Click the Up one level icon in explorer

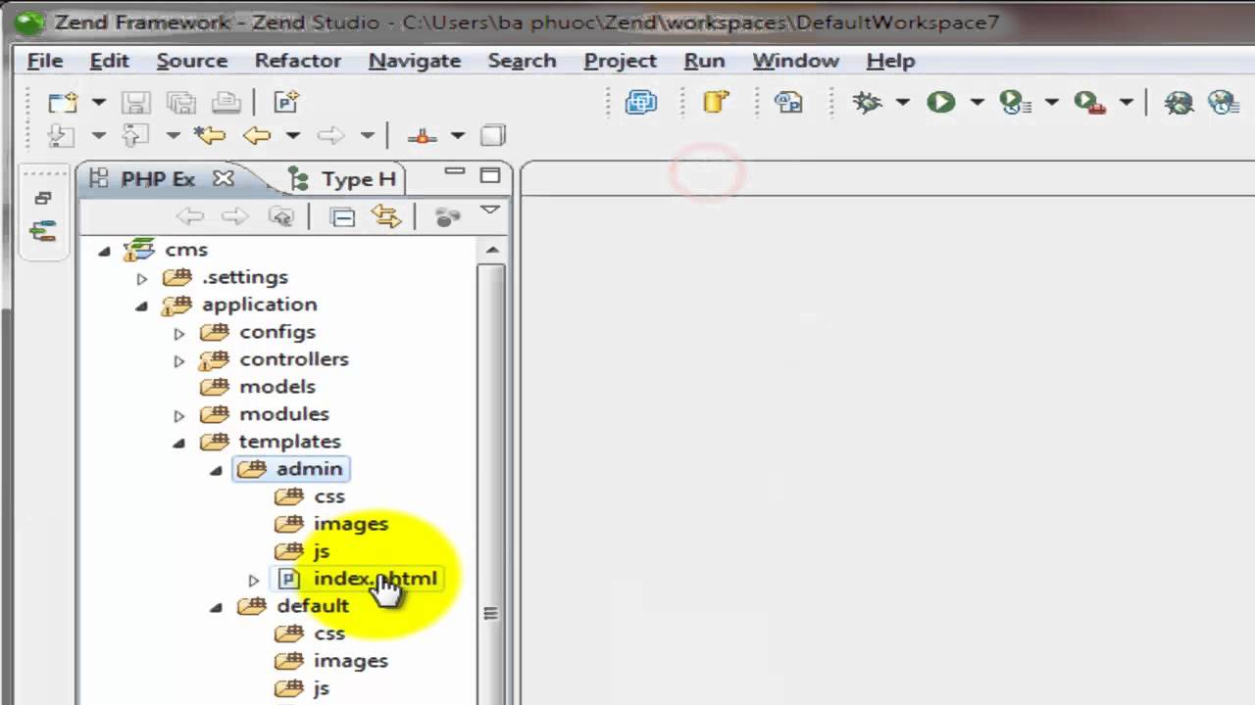point(281,217)
